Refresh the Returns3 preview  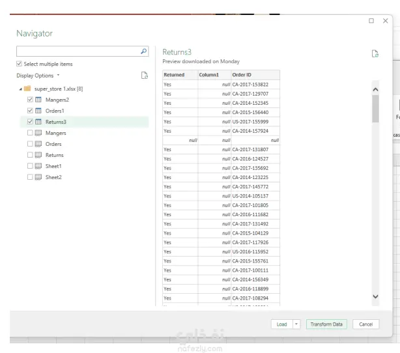pyautogui.click(x=375, y=54)
